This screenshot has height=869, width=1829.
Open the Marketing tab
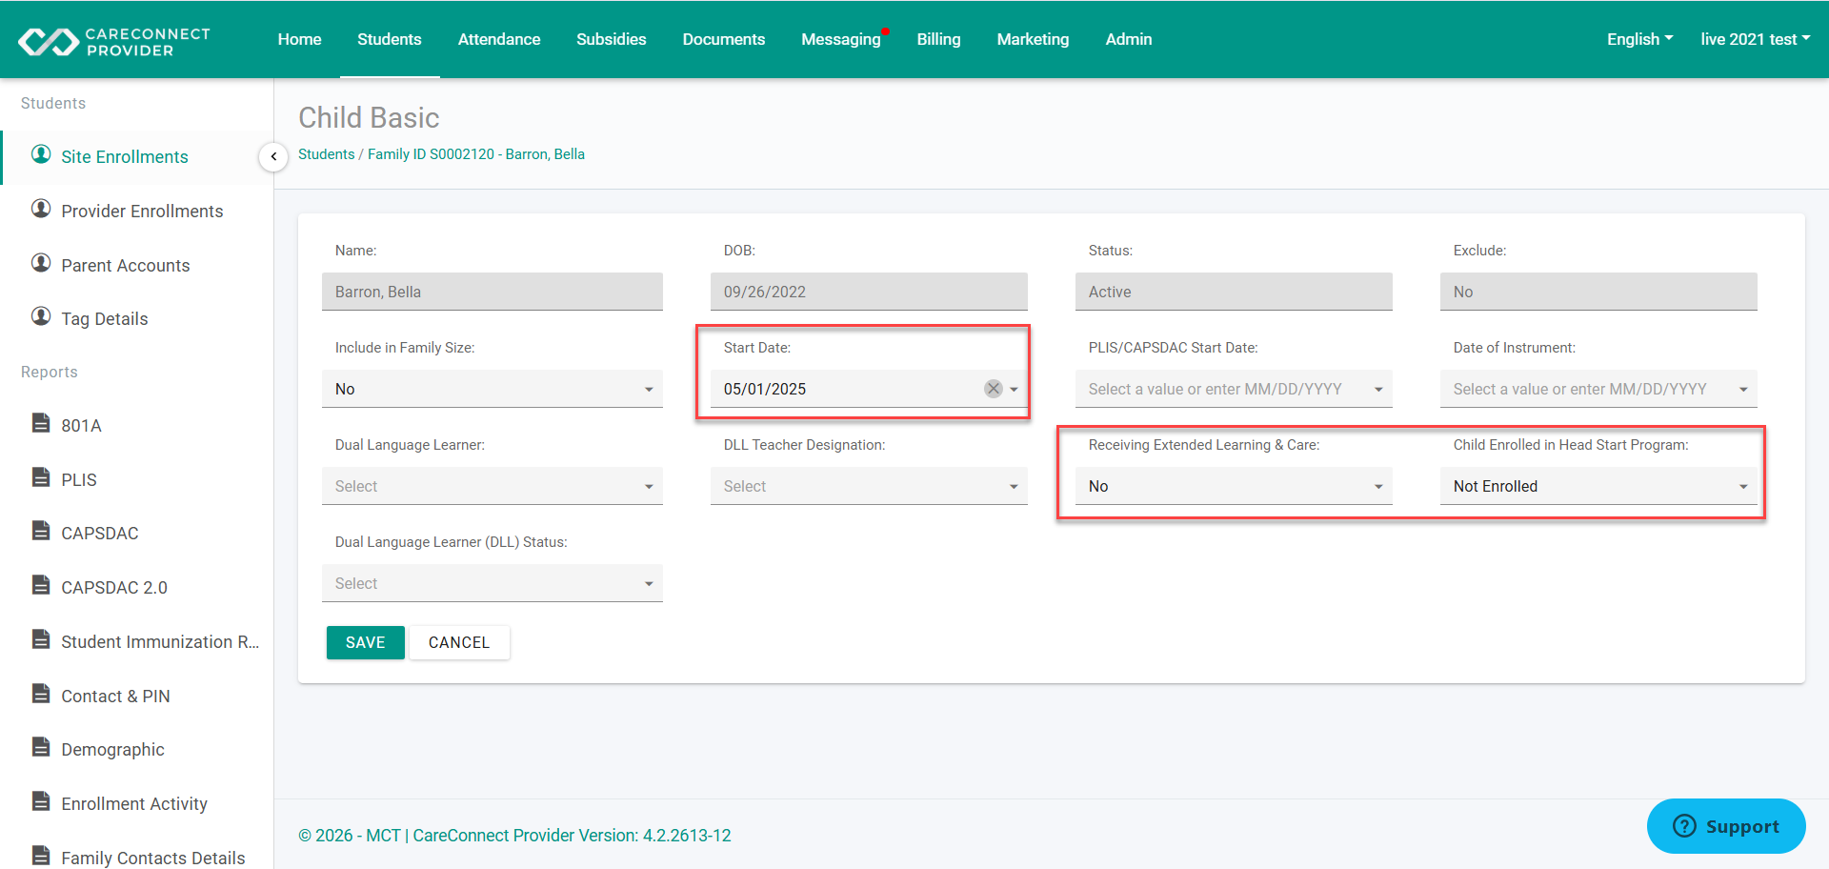click(x=1034, y=39)
